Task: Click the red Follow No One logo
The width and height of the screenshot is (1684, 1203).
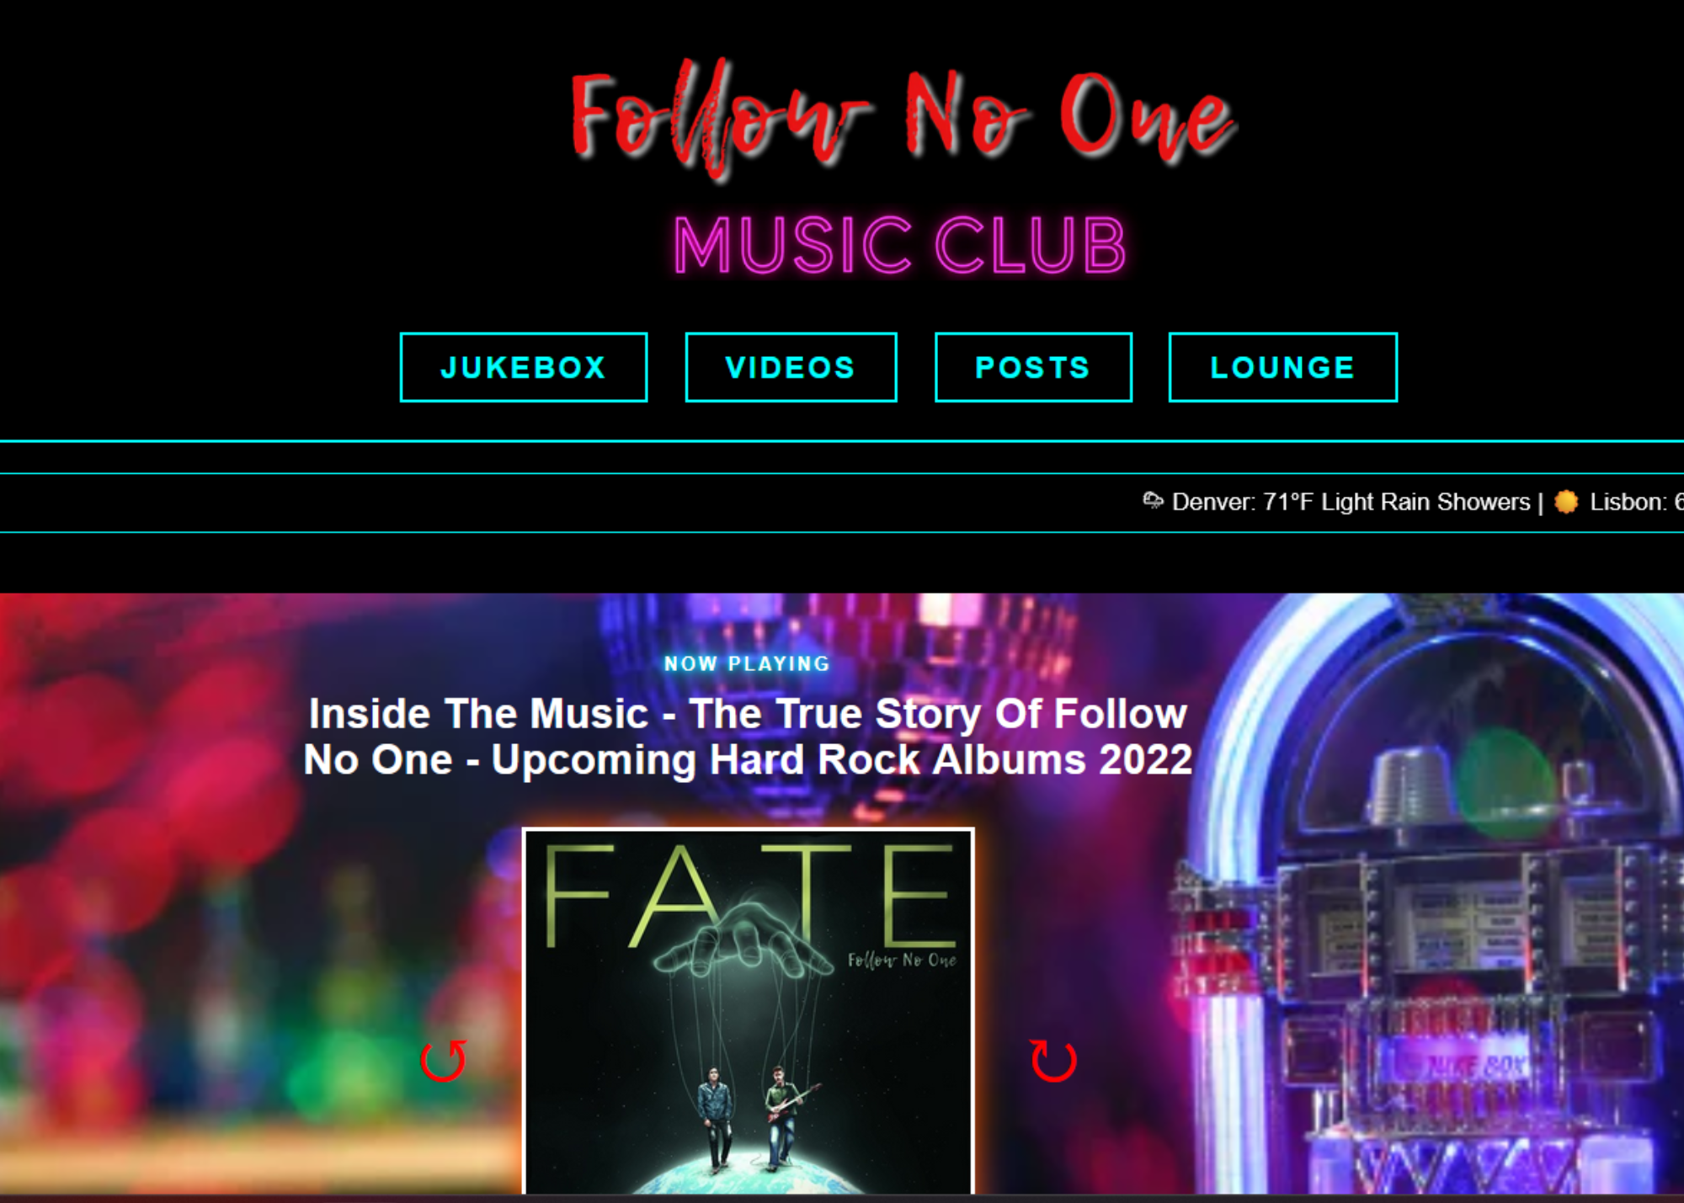Action: point(903,118)
